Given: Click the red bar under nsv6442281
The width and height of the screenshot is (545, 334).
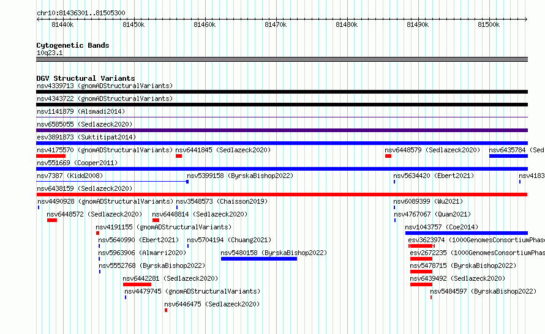Looking at the screenshot, I should pyautogui.click(x=137, y=284).
